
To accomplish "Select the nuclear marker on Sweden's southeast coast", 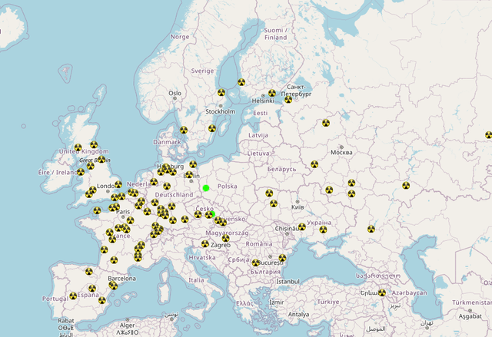I will 212,128.
